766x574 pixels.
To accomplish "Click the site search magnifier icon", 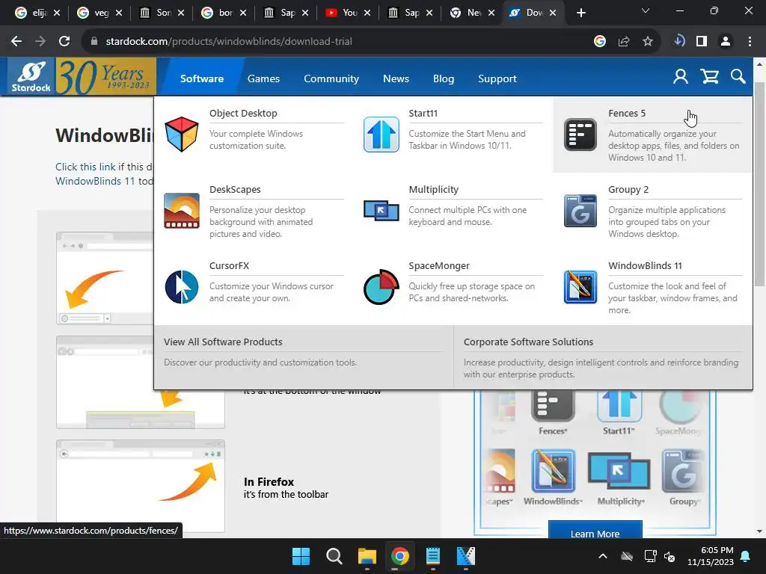I will tap(738, 77).
